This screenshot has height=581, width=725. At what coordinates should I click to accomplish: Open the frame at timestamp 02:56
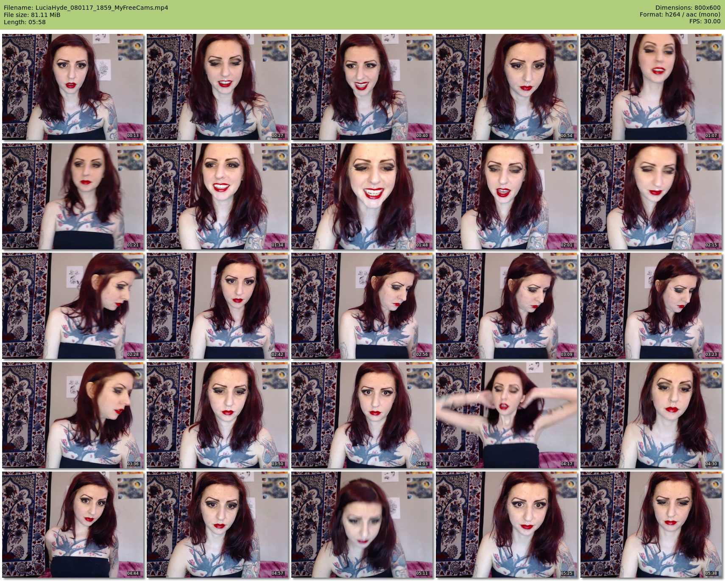click(362, 306)
